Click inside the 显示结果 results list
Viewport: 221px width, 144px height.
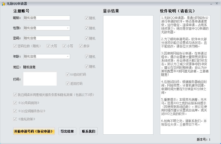[x=128, y=75]
